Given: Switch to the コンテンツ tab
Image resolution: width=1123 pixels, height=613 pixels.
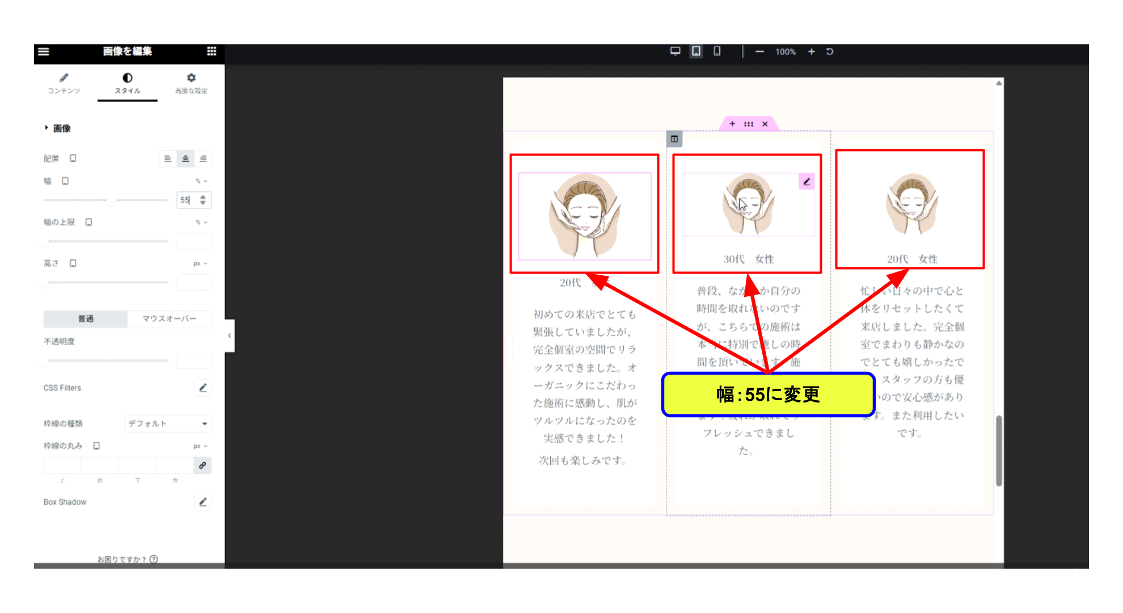Looking at the screenshot, I should pos(64,83).
